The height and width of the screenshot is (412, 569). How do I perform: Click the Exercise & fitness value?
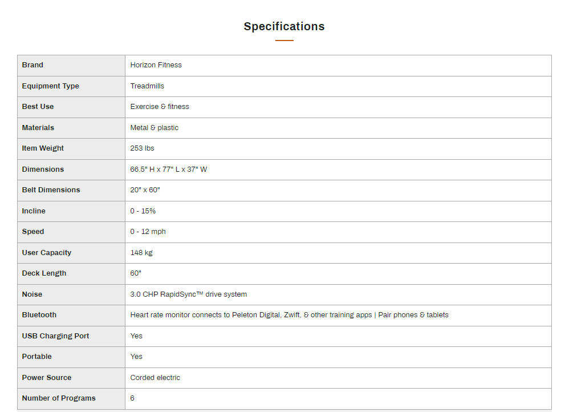160,107
